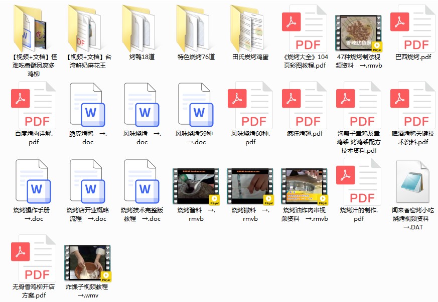Click the label 47种烧烤制法视频资料 →.rmvb
Viewport: 438px width, 302px height.
[x=359, y=61]
